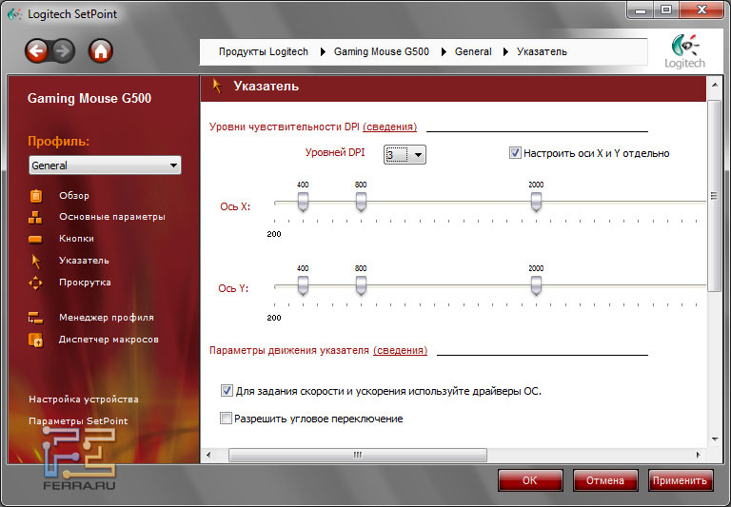The image size is (731, 507).
Task: Enable Разрешить угловое переключение checkbox
Action: (x=227, y=419)
